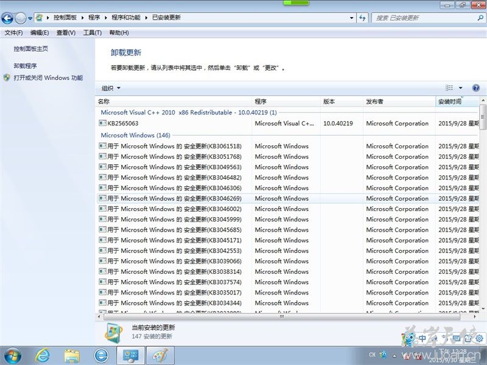Open help with the blue question icon

pyautogui.click(x=476, y=88)
